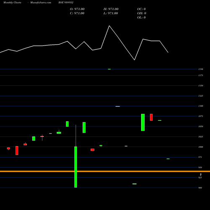The image size is (210, 210).
Task: Click the 950 price axis label
Action: (x=200, y=168)
